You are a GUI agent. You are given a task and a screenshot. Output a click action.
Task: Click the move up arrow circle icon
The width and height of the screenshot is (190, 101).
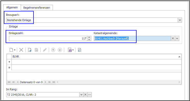[53, 50]
